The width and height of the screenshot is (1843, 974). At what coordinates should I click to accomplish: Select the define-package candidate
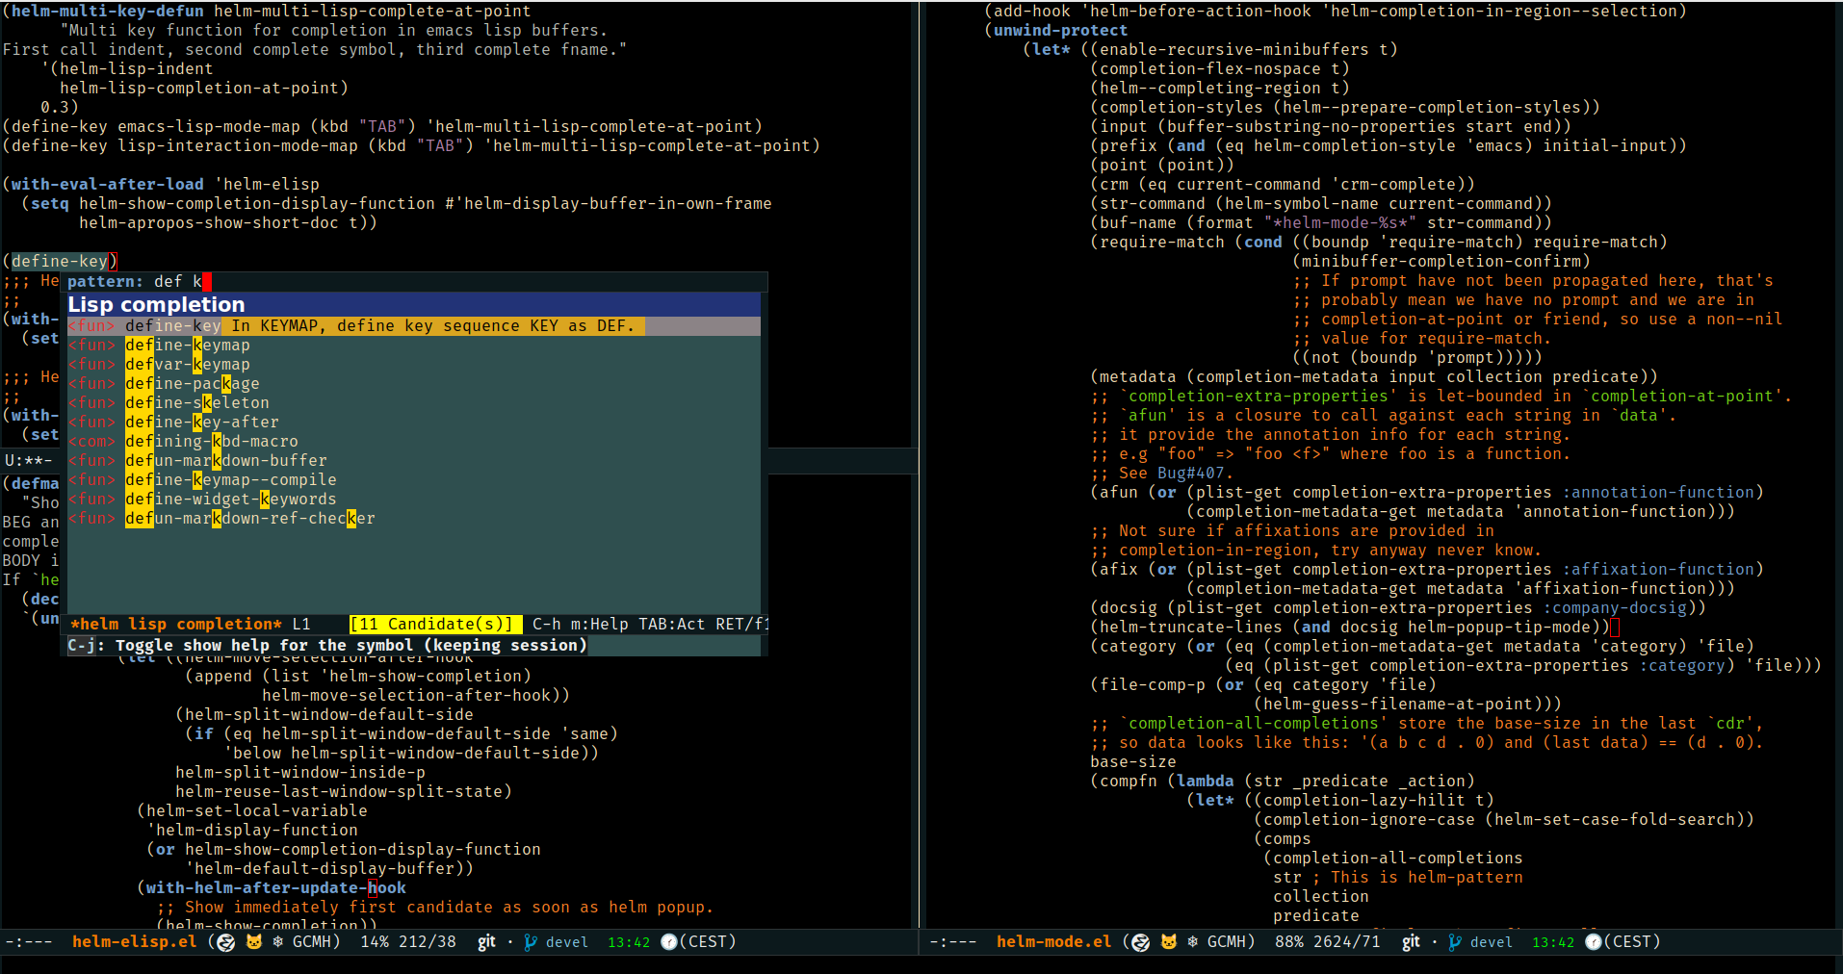click(x=414, y=384)
